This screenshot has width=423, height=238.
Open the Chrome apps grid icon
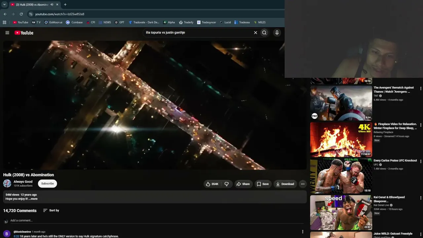[4, 22]
